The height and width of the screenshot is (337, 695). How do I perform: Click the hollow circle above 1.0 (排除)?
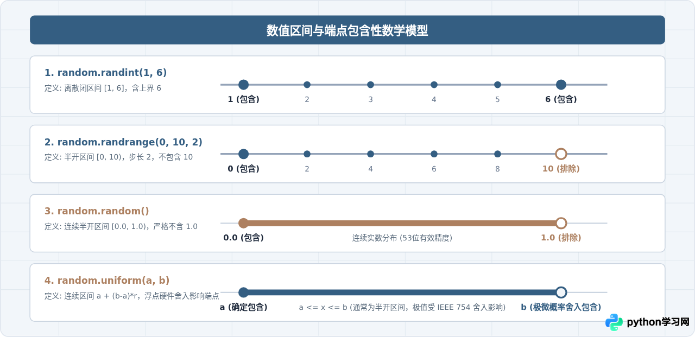point(561,223)
